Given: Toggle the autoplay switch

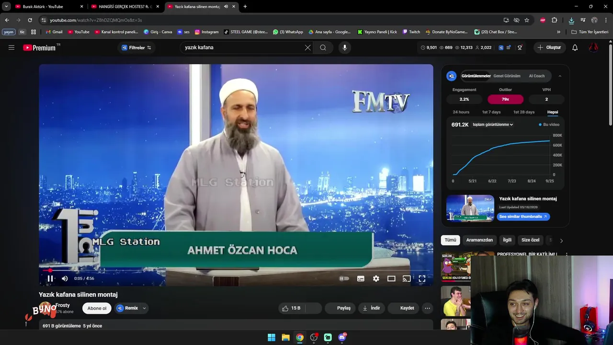Looking at the screenshot, I should tap(344, 278).
